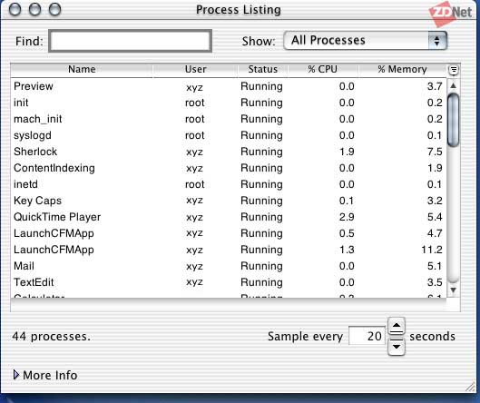Select the mach_init process row
This screenshot has width=480, height=403.
229,119
